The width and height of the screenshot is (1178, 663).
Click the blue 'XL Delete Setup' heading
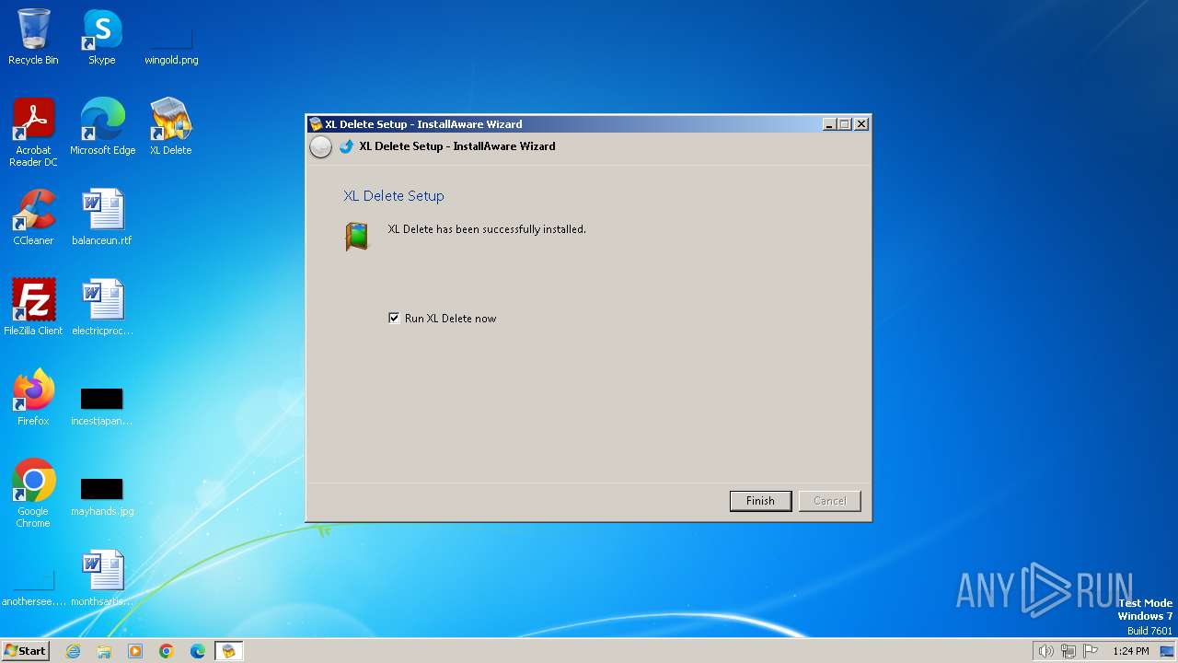coord(394,196)
